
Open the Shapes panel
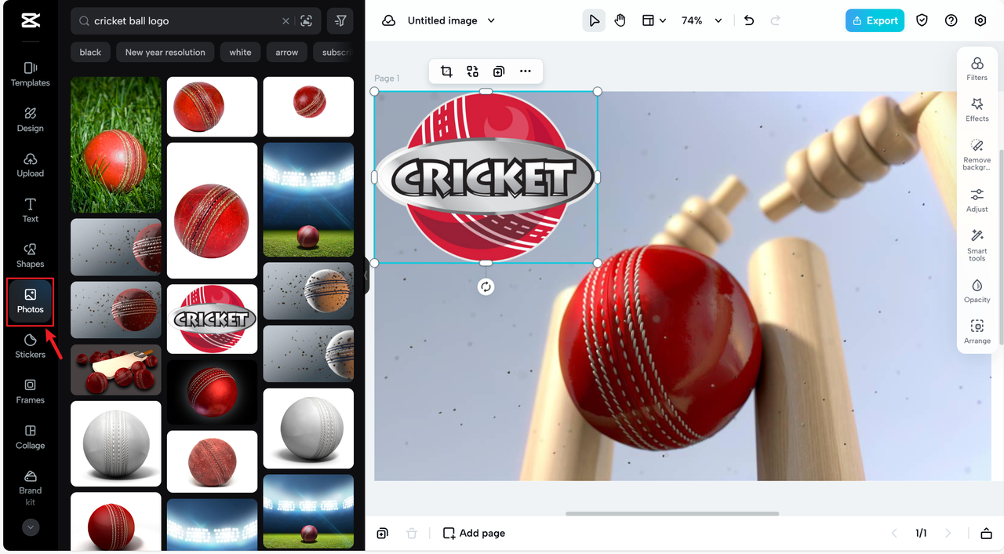[x=31, y=256]
